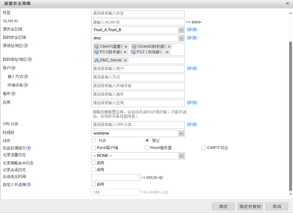Viewport: 293px width, 213px height.
Task: Open [多选] for 应用
Action: click(192, 102)
